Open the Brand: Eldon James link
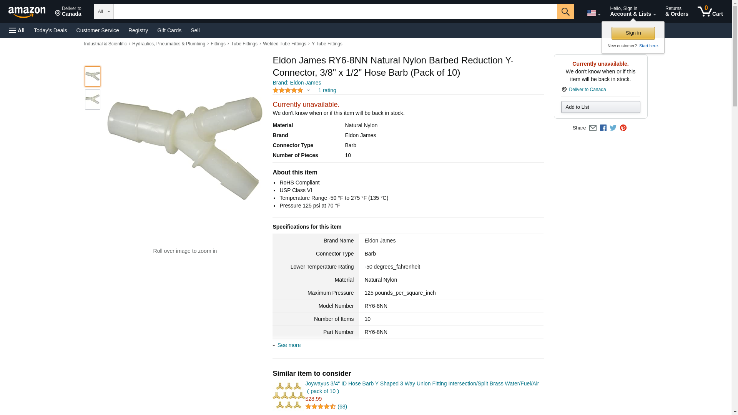Viewport: 738px width, 415px height. point(297,83)
